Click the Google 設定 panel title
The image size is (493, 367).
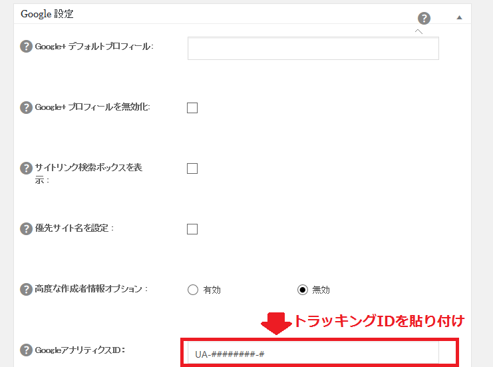point(47,14)
